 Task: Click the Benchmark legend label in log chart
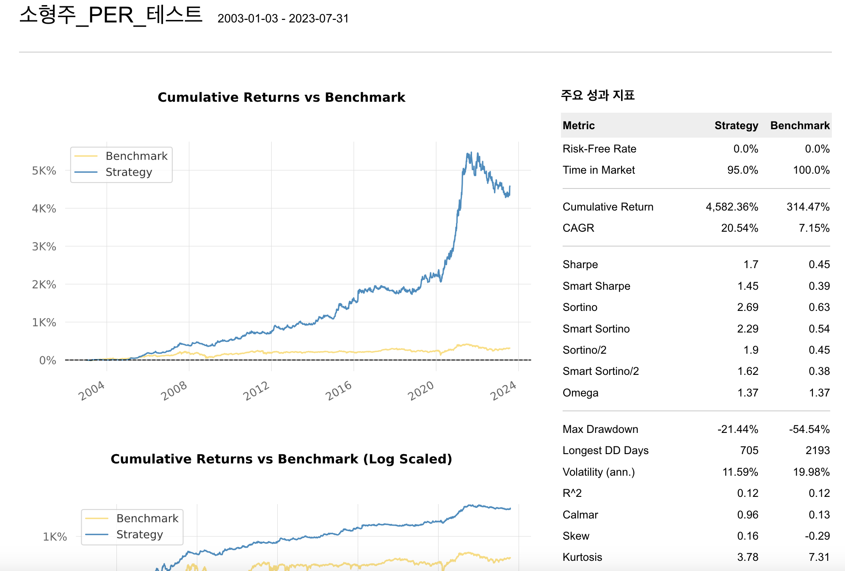pos(147,518)
